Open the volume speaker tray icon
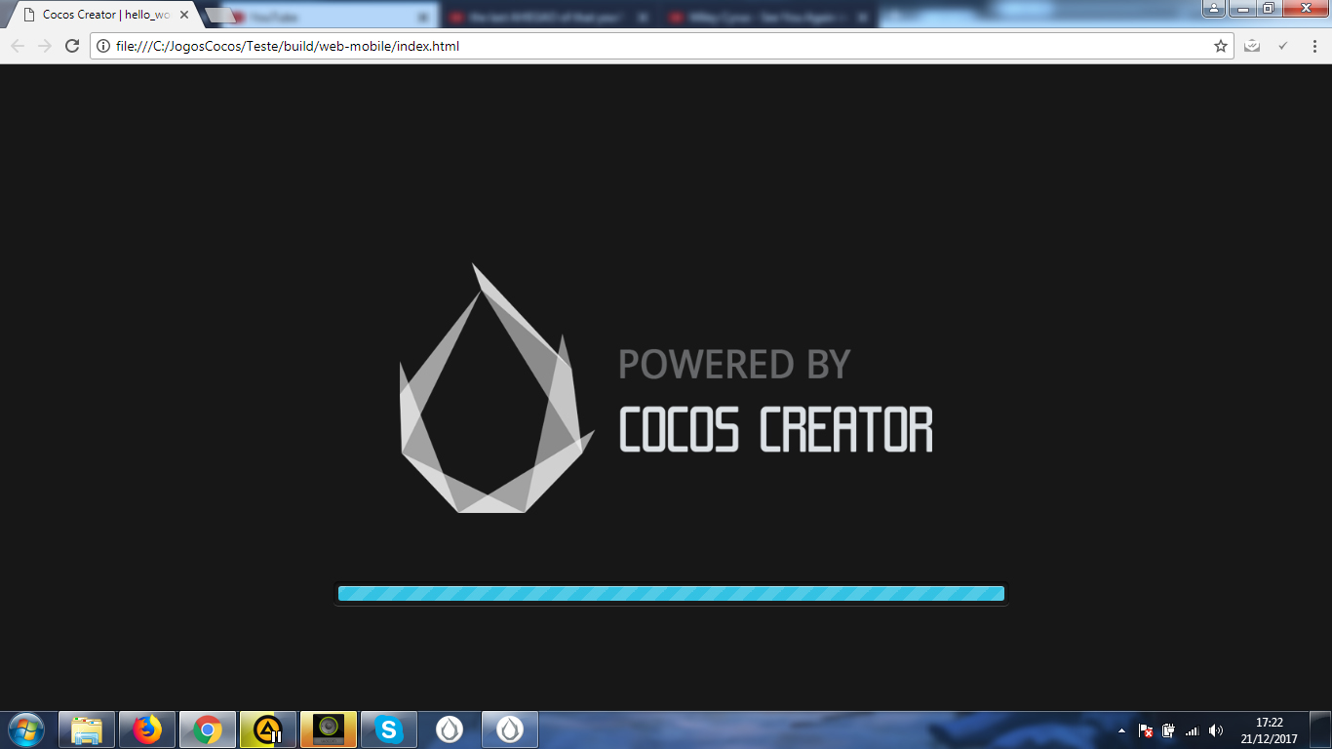This screenshot has width=1332, height=749. point(1215,730)
